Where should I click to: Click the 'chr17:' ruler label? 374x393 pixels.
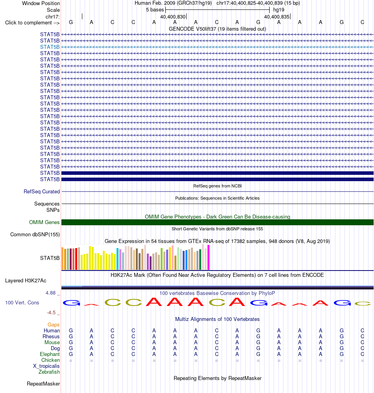point(53,17)
